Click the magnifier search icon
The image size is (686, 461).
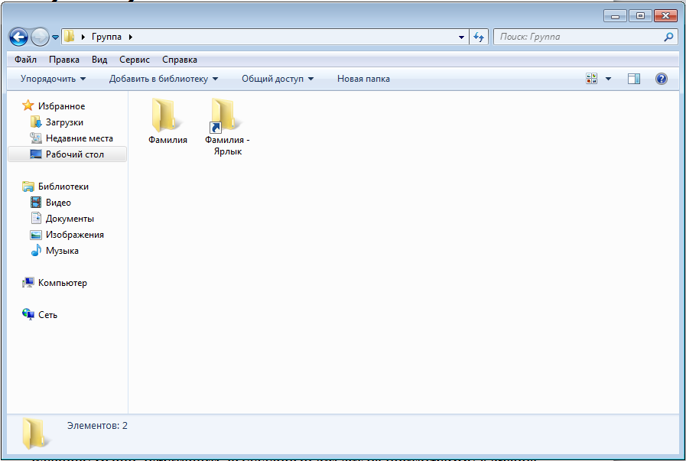click(668, 37)
